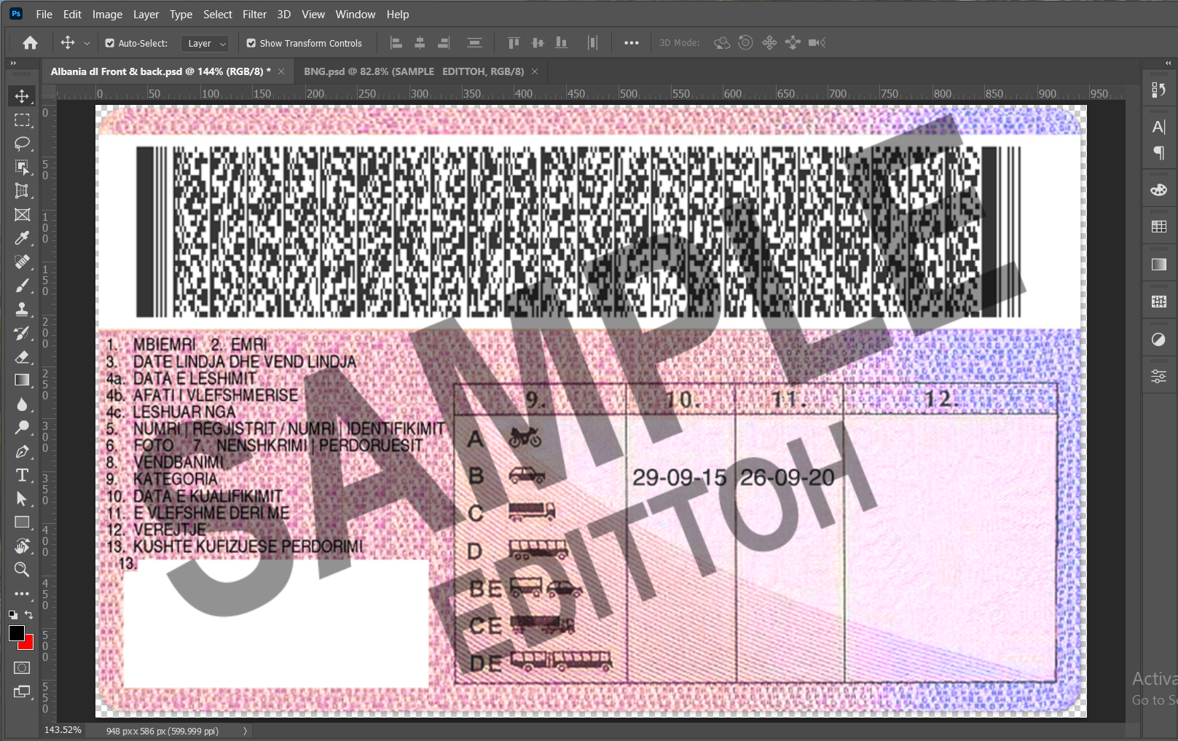The image size is (1178, 741).
Task: Go to Photoshop Home screen
Action: [x=30, y=43]
